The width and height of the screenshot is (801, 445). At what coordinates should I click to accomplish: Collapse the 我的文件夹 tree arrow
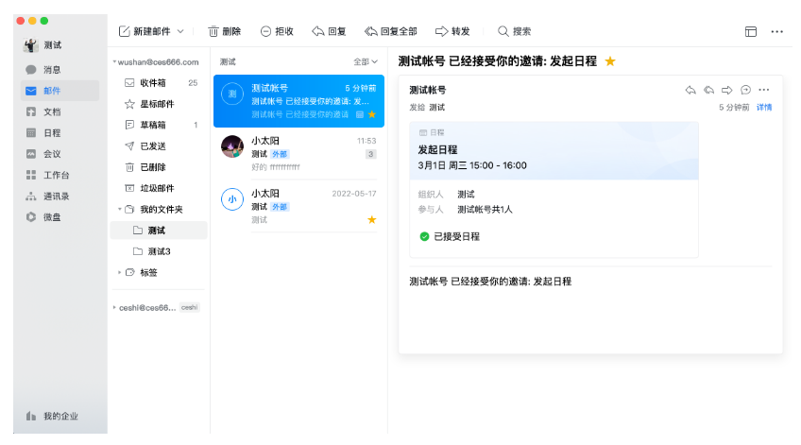[x=120, y=209]
